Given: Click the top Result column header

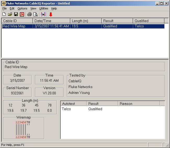Looking at the screenshot, I should coord(117,21).
